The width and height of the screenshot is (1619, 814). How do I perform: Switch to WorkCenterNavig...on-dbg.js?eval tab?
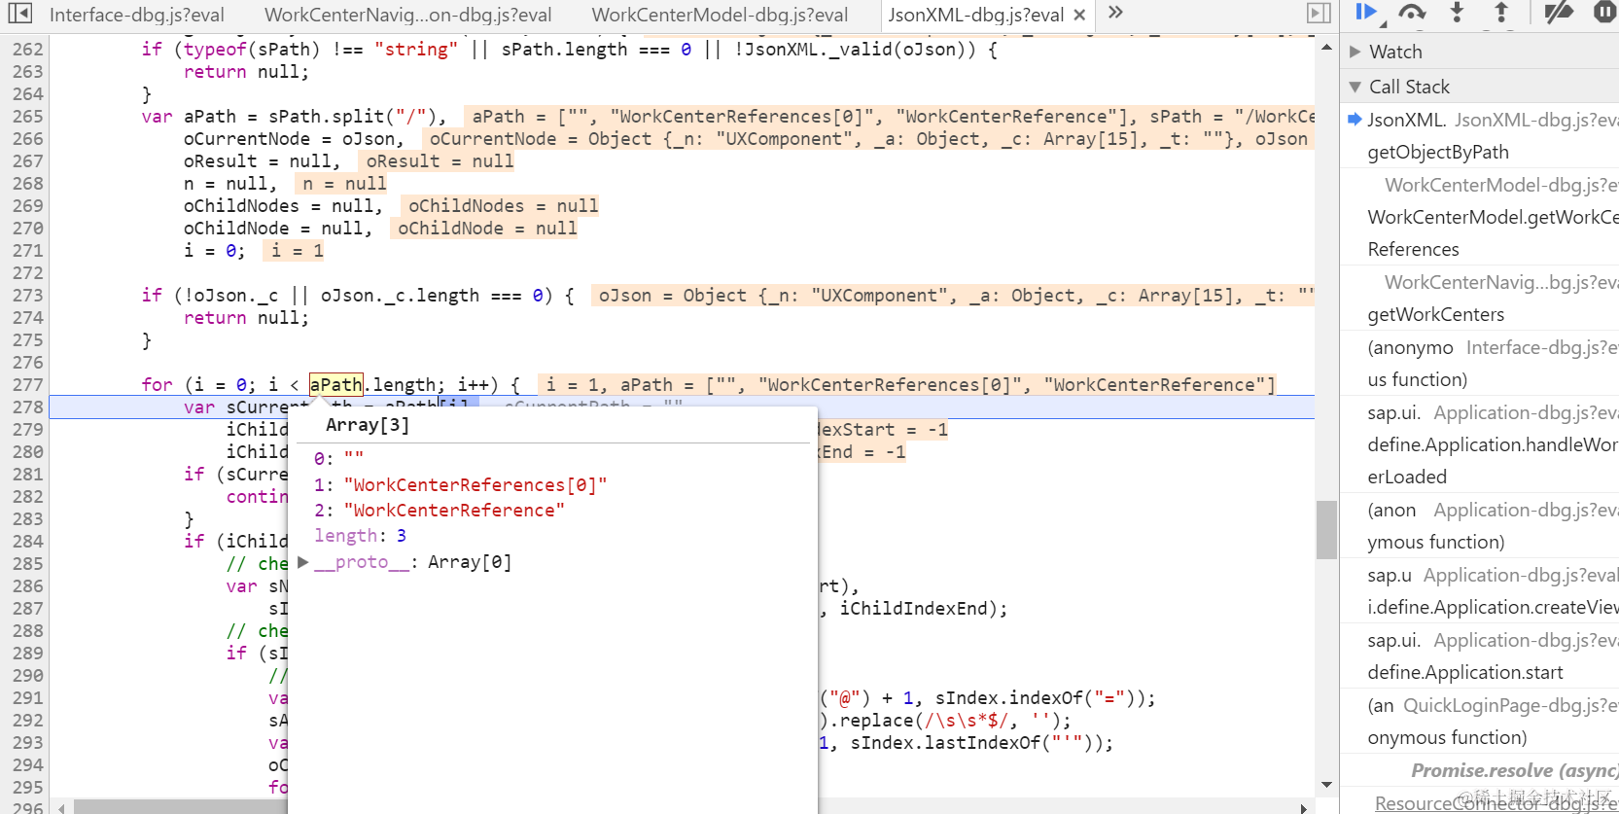[408, 15]
